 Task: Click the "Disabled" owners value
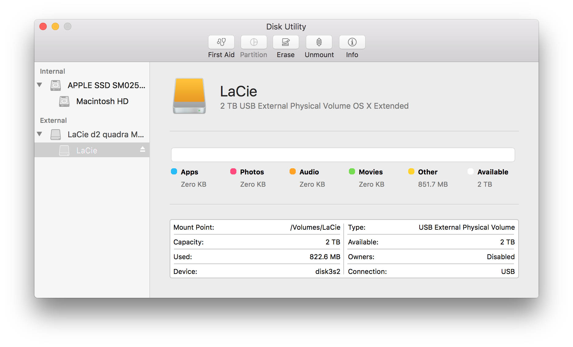[501, 257]
